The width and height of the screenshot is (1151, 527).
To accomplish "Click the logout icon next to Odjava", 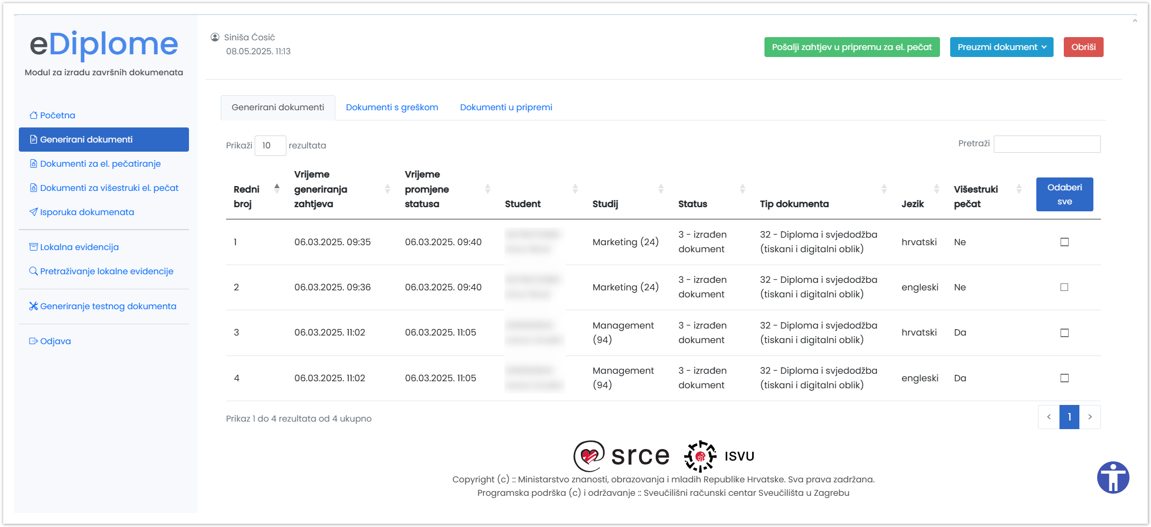I will pos(33,341).
